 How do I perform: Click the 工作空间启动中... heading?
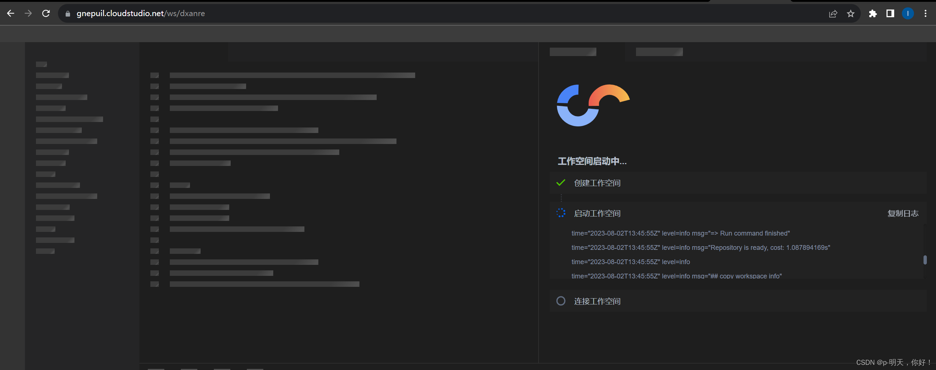point(592,161)
